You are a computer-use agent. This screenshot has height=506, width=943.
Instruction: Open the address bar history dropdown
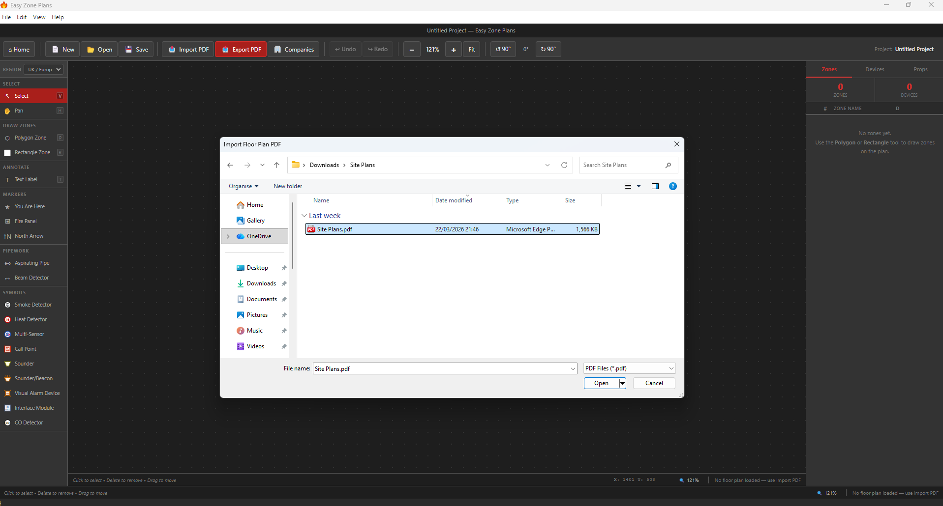[548, 165]
